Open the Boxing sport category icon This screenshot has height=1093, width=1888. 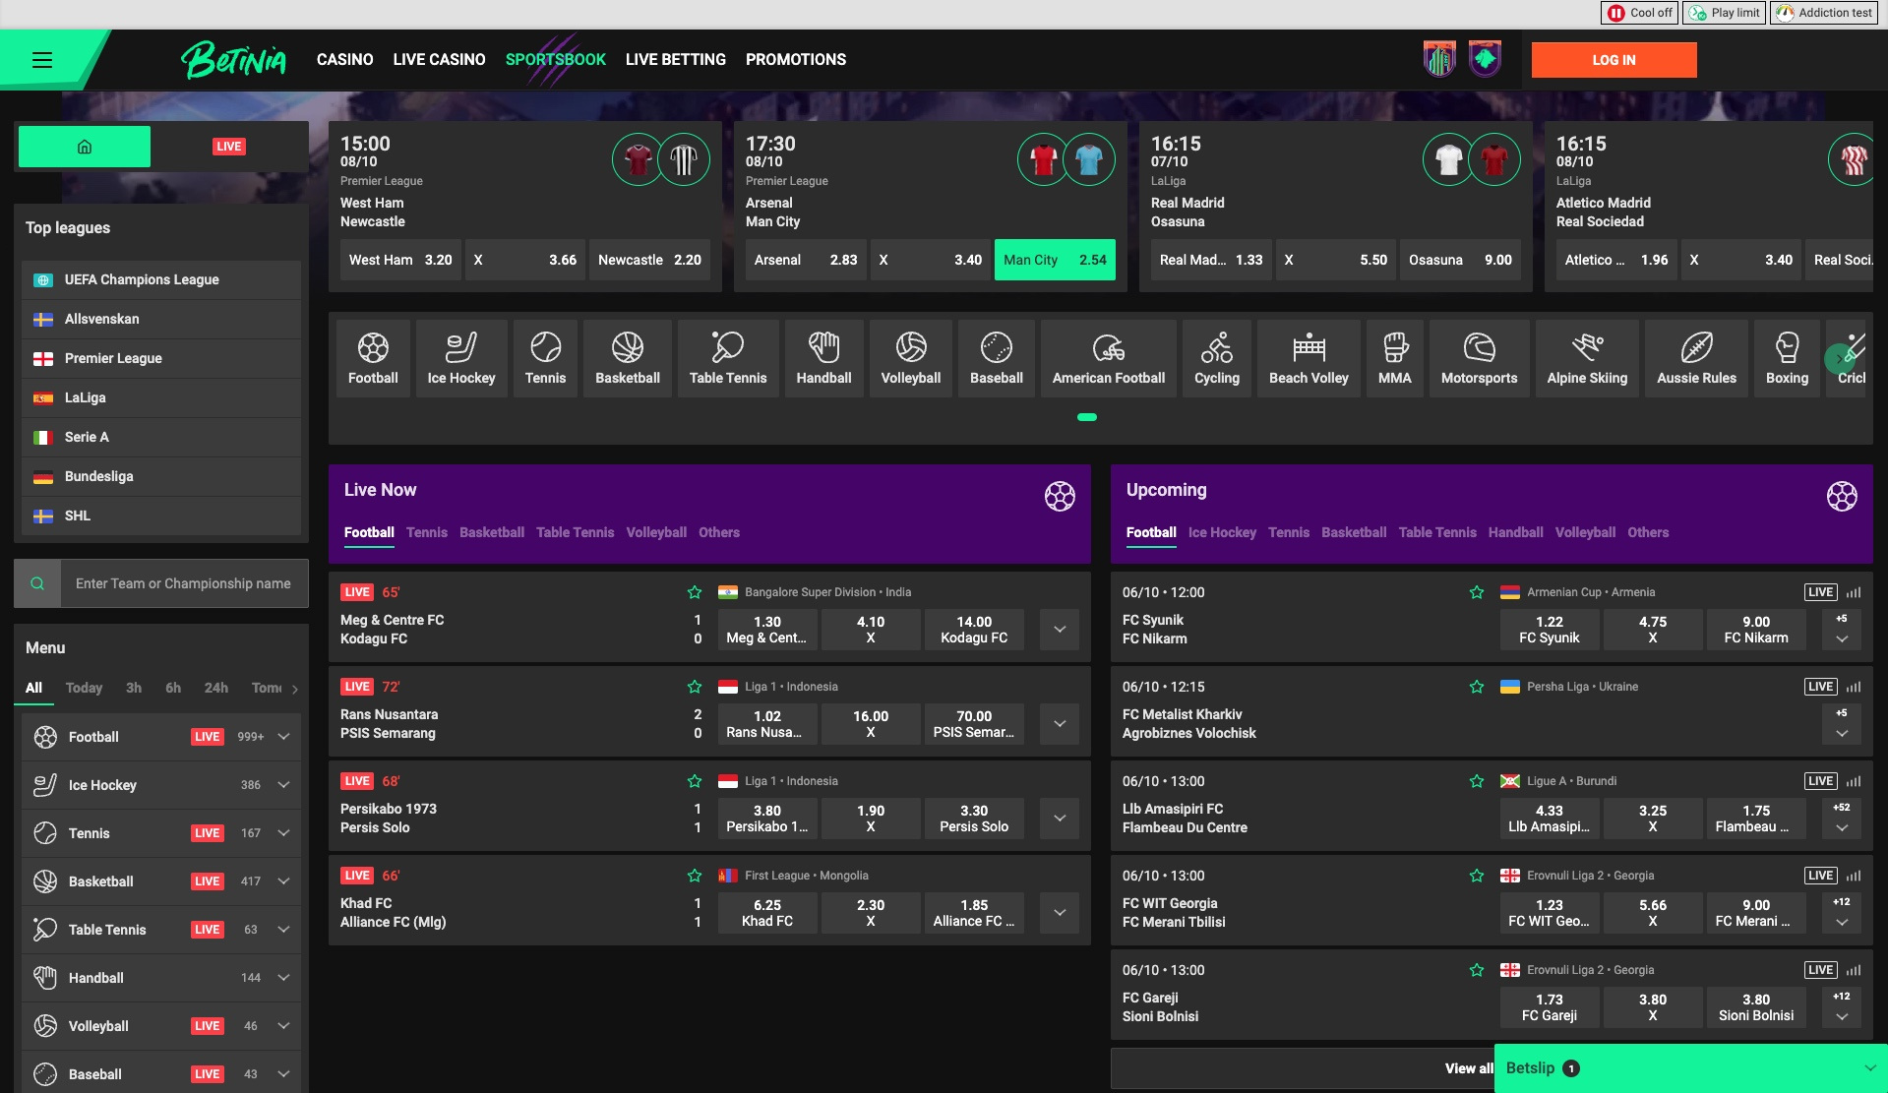pos(1786,357)
